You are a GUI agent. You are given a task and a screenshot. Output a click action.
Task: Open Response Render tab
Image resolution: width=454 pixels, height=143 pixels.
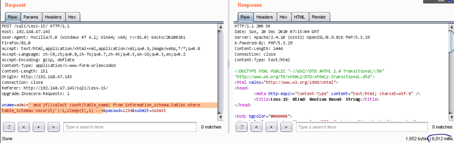pyautogui.click(x=319, y=17)
